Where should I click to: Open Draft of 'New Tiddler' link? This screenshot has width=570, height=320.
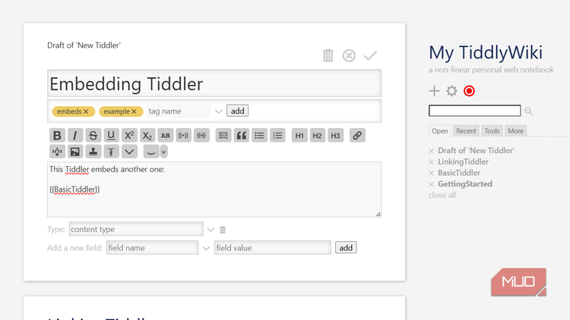point(476,151)
